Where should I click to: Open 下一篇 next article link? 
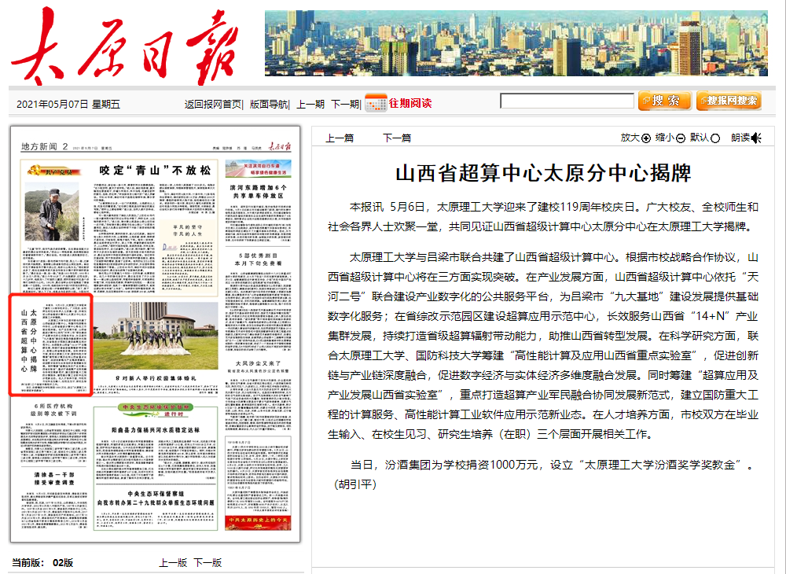click(x=397, y=138)
